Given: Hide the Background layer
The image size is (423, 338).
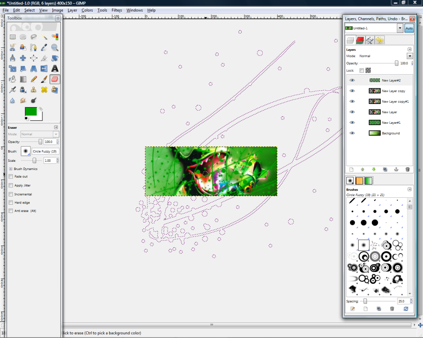Looking at the screenshot, I should (x=352, y=133).
